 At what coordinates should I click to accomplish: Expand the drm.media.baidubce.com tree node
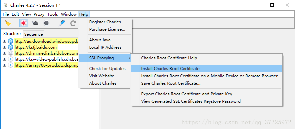(5, 53)
